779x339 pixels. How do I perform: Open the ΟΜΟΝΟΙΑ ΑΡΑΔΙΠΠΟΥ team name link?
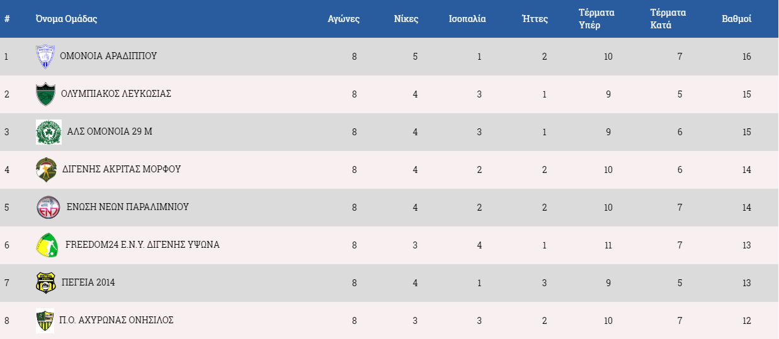(x=108, y=56)
